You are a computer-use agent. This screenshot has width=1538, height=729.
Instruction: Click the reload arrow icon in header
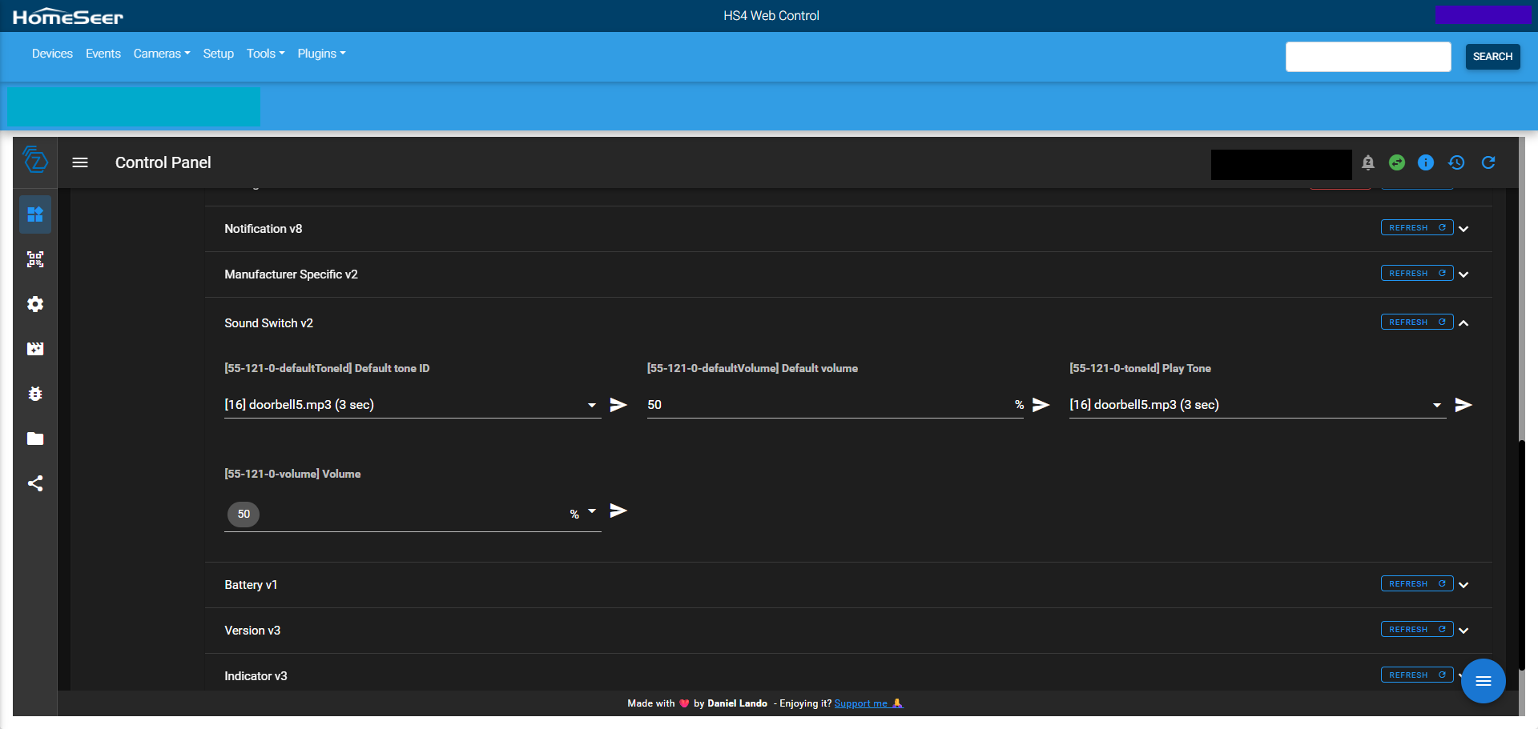coord(1488,162)
